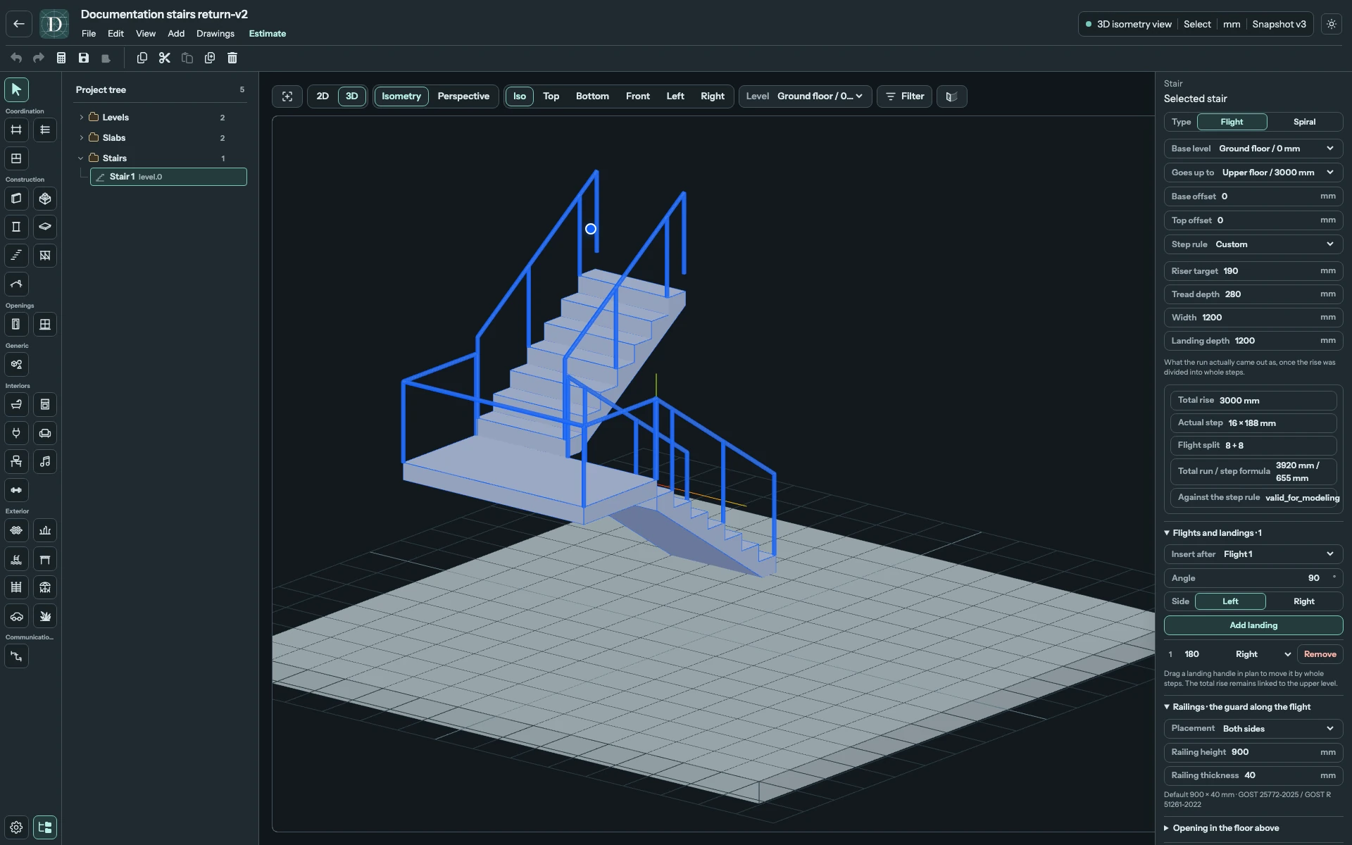Set stair type to Spiral

point(1304,122)
